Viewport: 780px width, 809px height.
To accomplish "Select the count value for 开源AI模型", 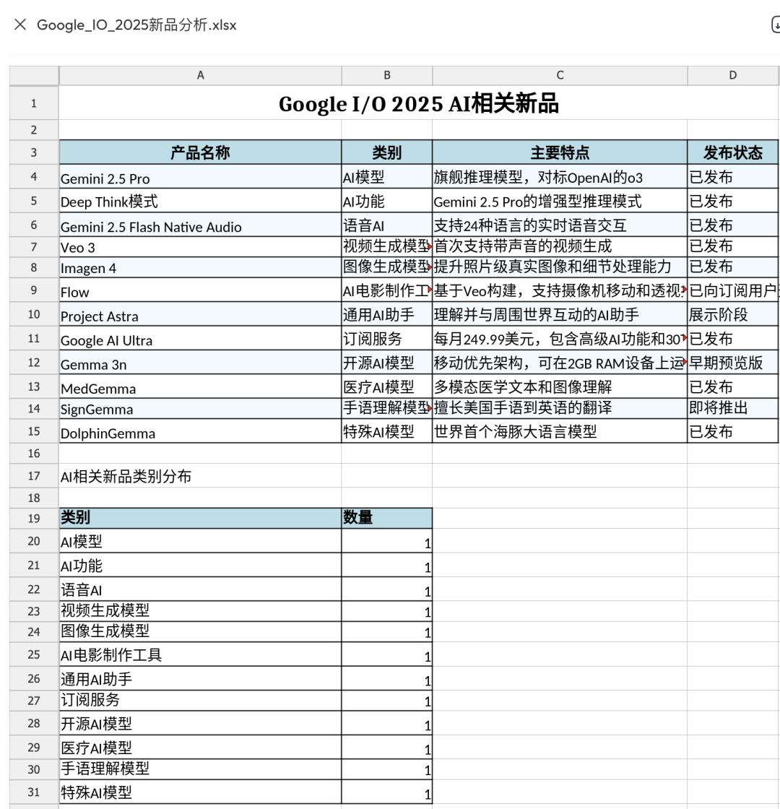I will [387, 723].
